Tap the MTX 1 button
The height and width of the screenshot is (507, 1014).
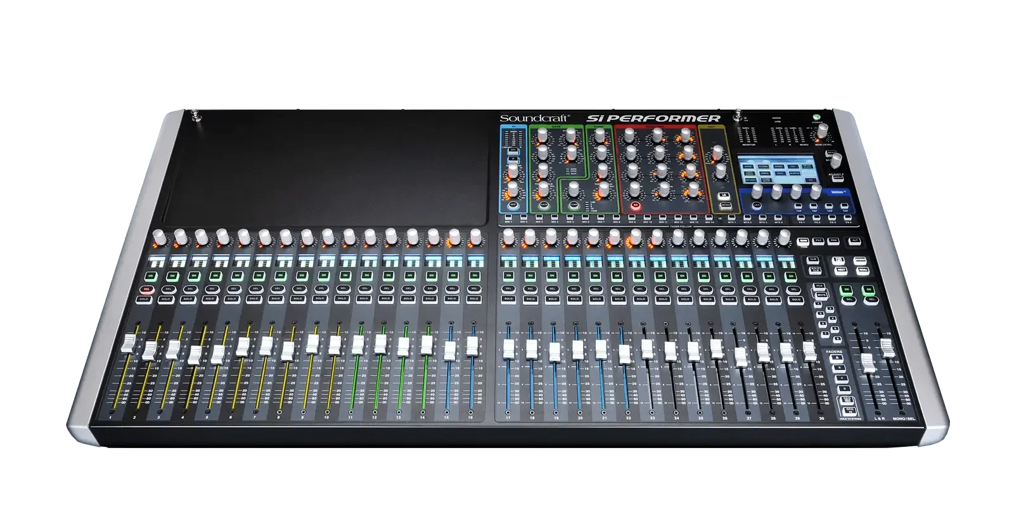click(731, 217)
